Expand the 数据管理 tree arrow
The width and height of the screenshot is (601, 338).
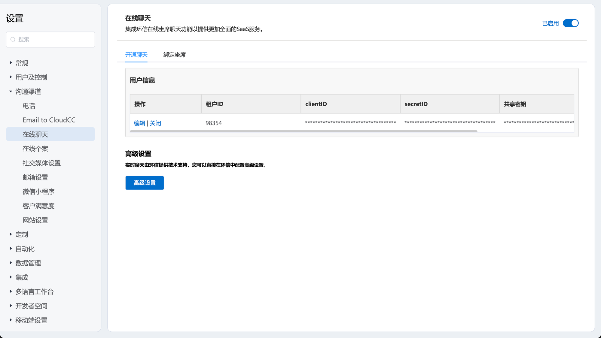point(11,263)
